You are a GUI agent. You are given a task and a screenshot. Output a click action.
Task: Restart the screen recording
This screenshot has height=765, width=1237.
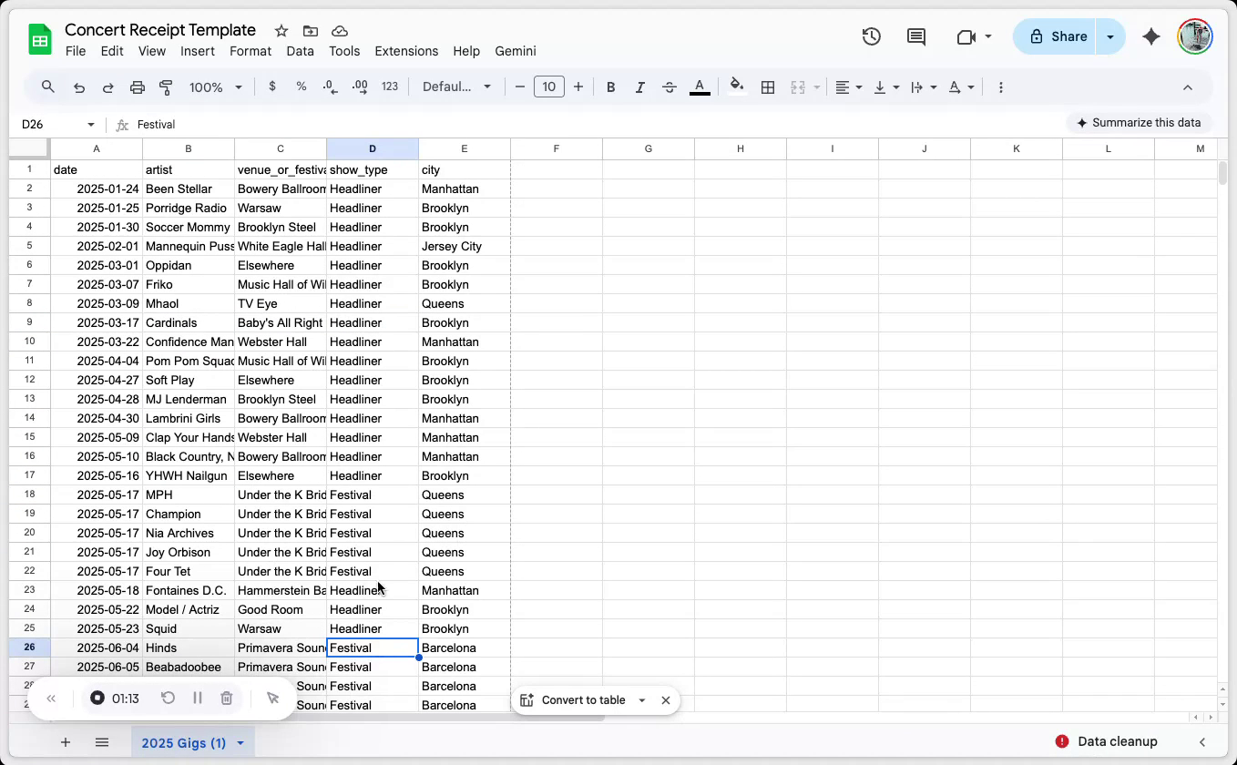point(168,699)
